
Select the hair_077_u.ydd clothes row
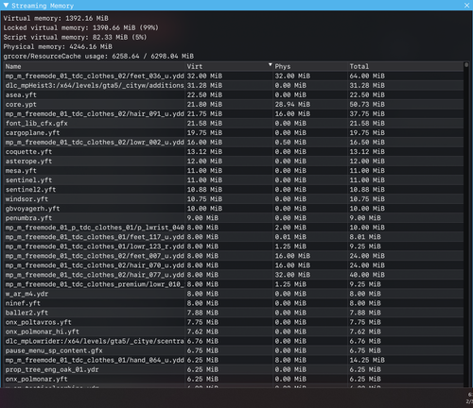[234, 275]
